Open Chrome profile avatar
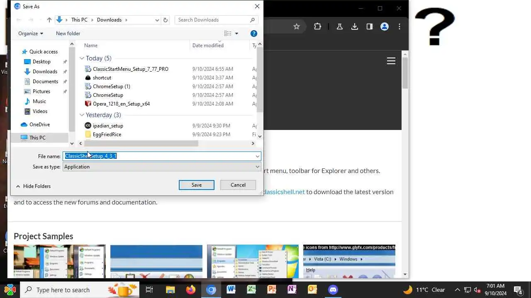531x298 pixels. click(385, 26)
